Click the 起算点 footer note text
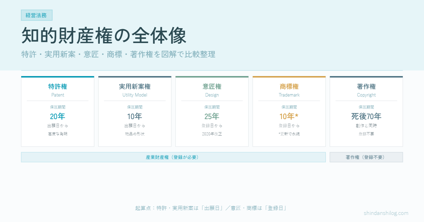424x222 pixels. [211, 208]
